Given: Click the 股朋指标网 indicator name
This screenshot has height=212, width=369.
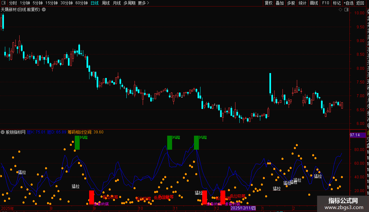Looking at the screenshot, I should coord(16,132).
